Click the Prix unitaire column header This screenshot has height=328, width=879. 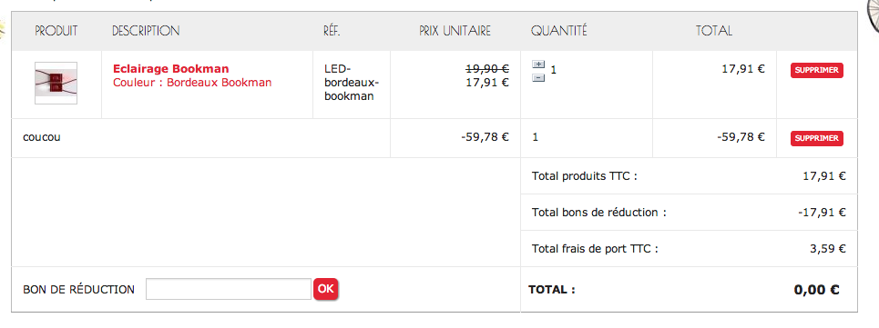point(455,31)
